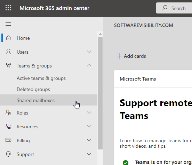Expand the Billing section chevron
This screenshot has height=165, width=192.
(x=89, y=140)
